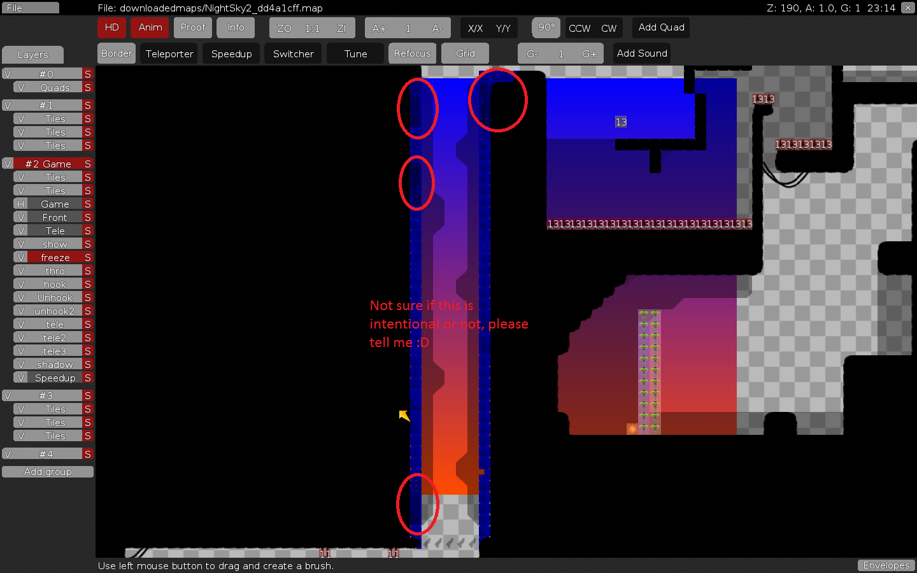Flip brush vertically with Y/Y
The width and height of the screenshot is (917, 573).
click(503, 28)
